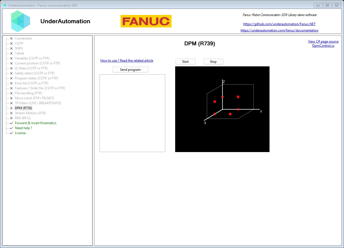Open IO State (CGTP or FTP)

pyautogui.click(x=31, y=68)
